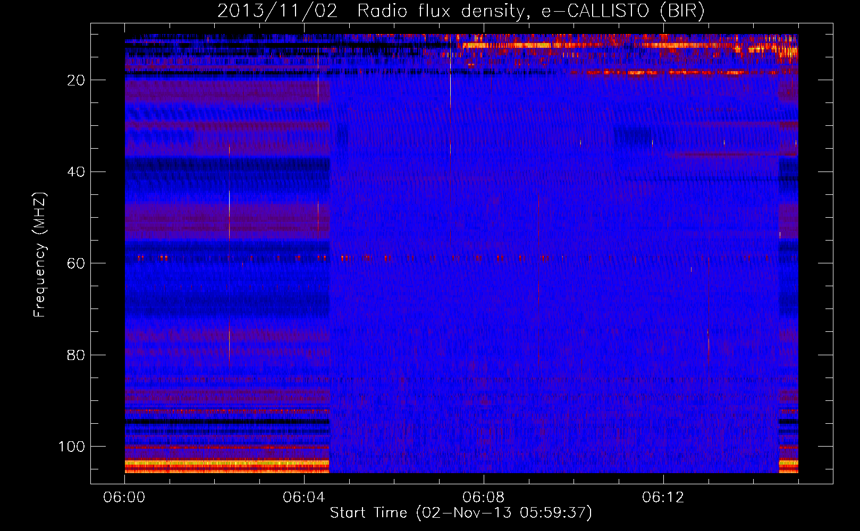Select the 40 MHz frequency tick label
The height and width of the screenshot is (531, 860).
pyautogui.click(x=77, y=172)
